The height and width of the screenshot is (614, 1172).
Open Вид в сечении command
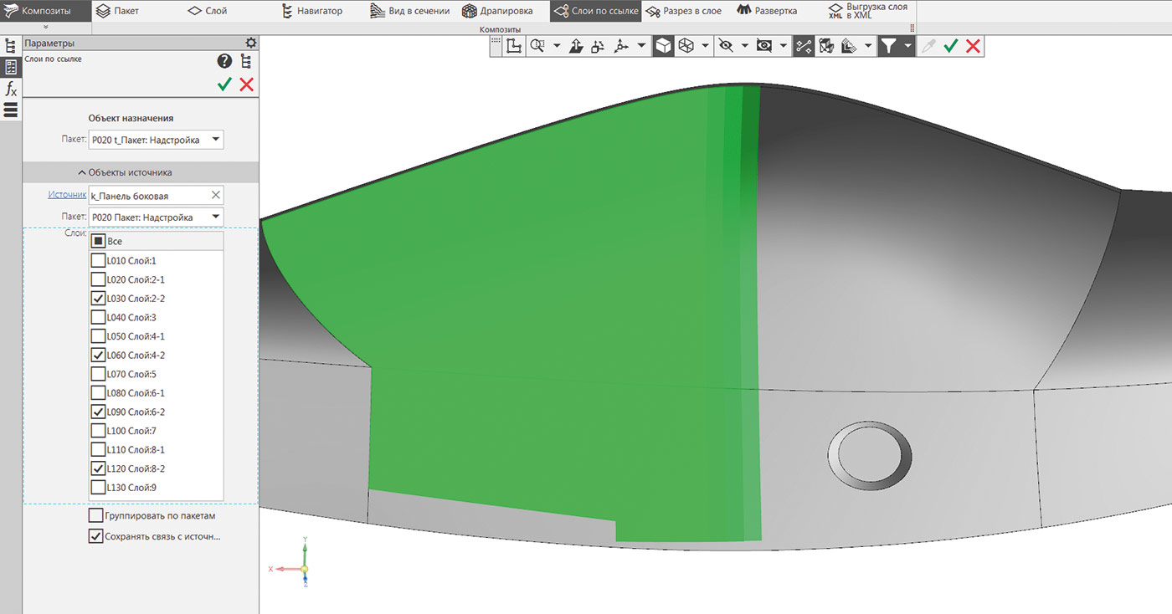pos(410,11)
